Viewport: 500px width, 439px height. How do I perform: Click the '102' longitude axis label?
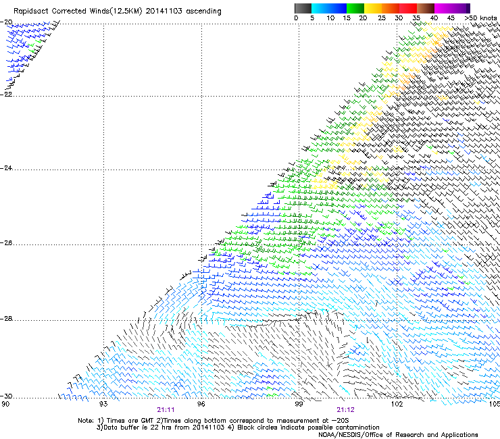pyautogui.click(x=397, y=404)
